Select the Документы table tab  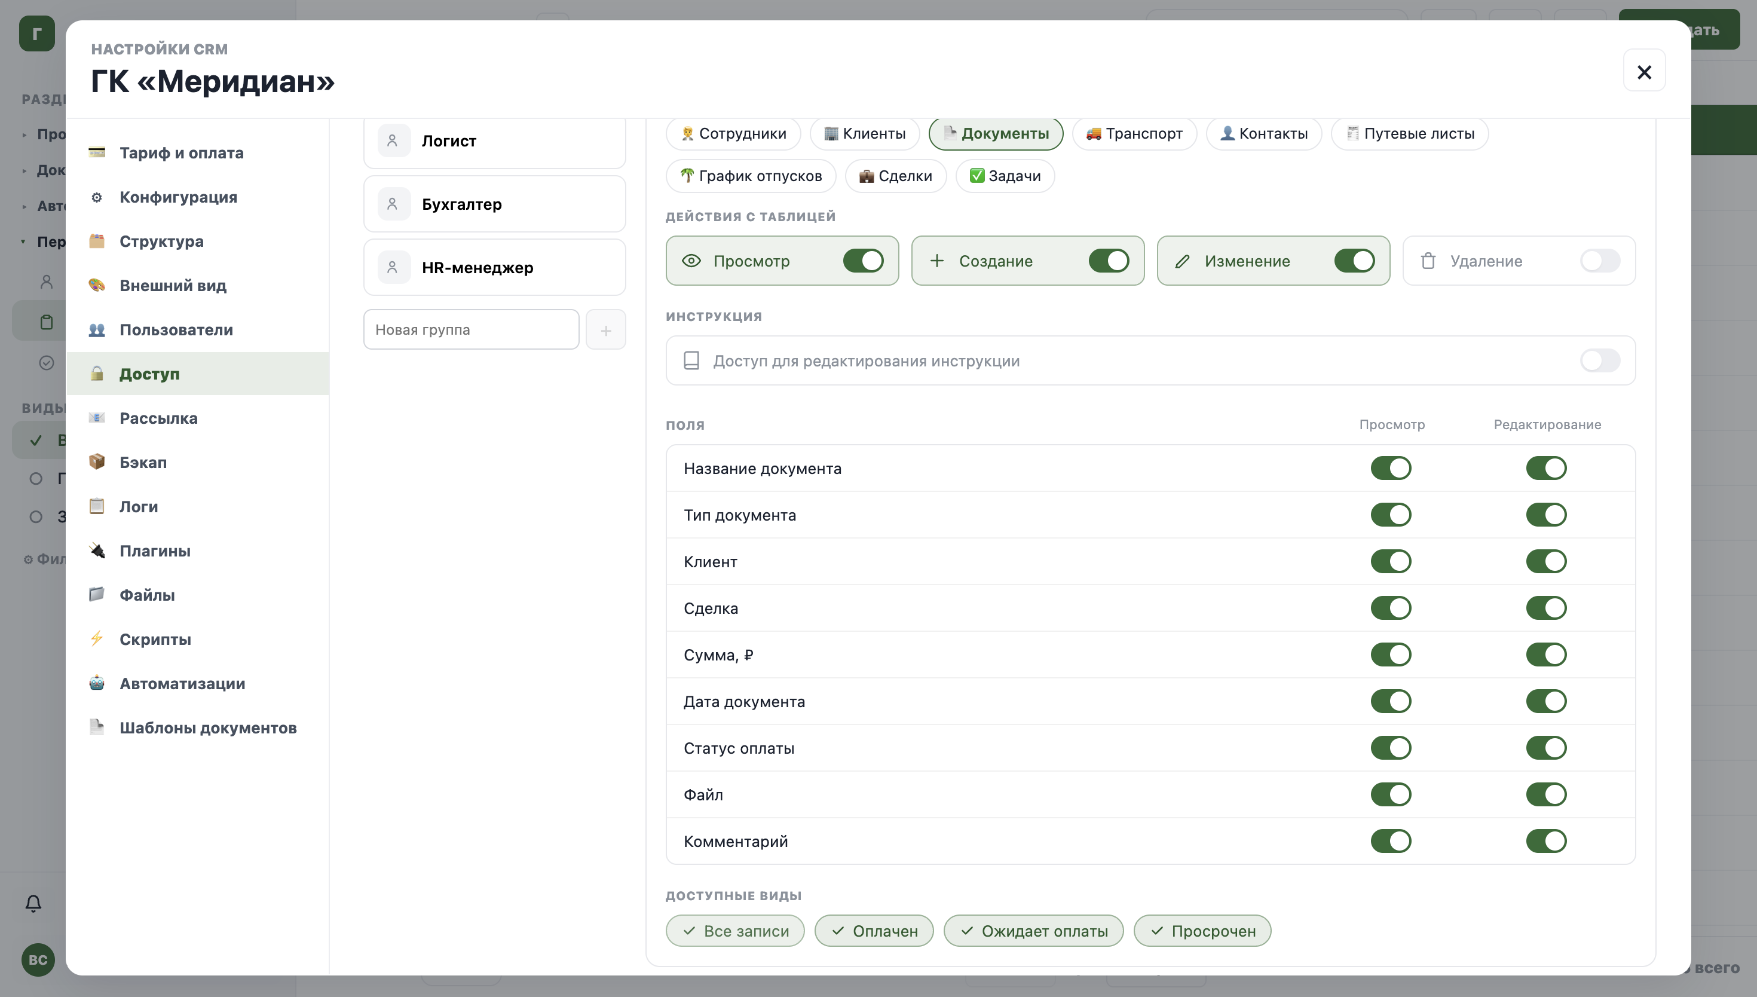click(996, 133)
